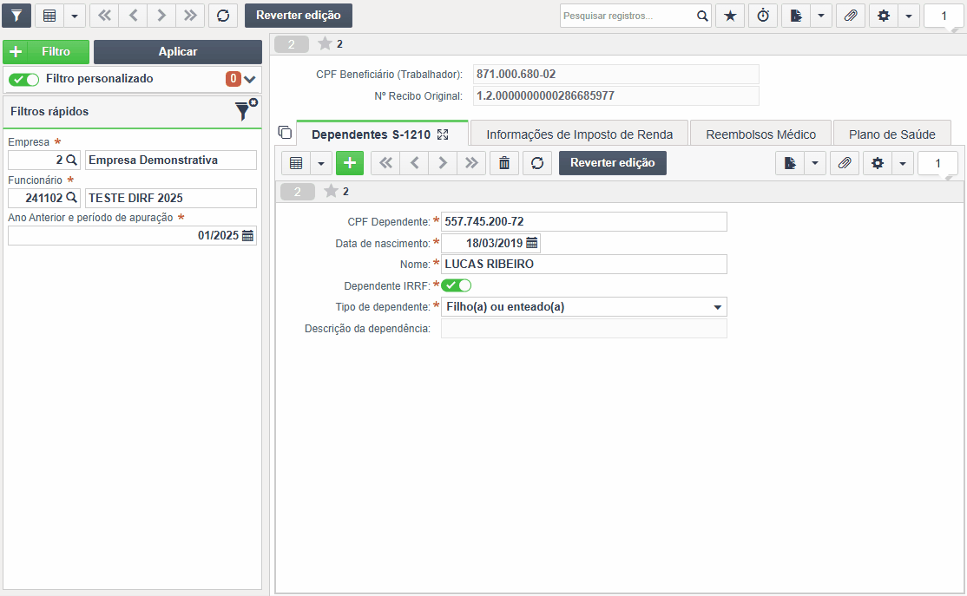967x596 pixels.
Task: Open Tipo de dependente dropdown
Action: [584, 307]
